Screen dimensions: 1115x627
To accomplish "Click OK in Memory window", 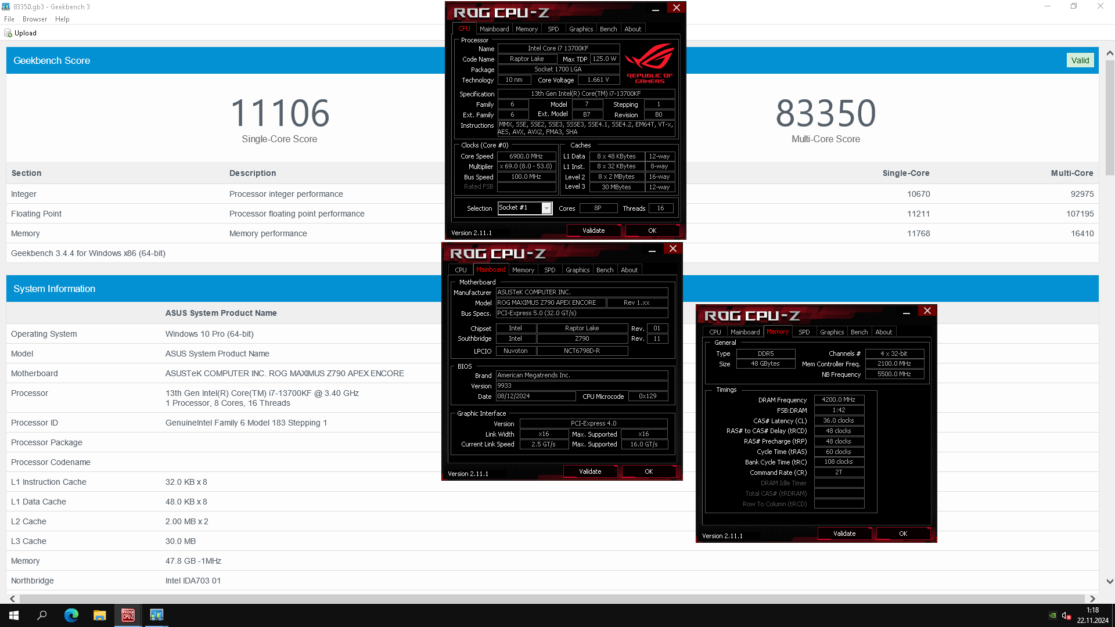I will [903, 534].
